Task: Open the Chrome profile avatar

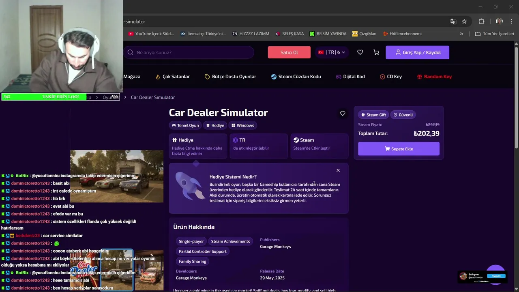Action: (499, 21)
